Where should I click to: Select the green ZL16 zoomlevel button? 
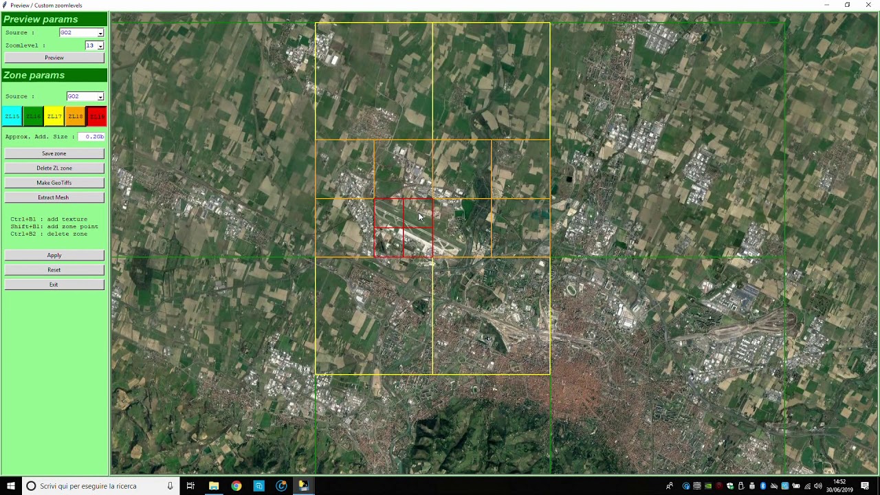33,116
